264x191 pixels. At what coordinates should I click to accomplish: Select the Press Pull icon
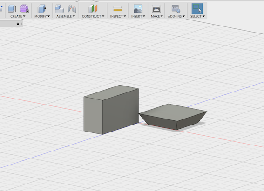[x=42, y=8]
